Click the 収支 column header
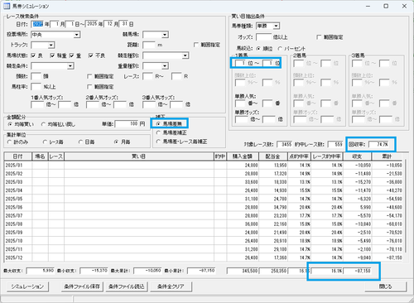The height and width of the screenshot is (303, 414). click(357, 156)
